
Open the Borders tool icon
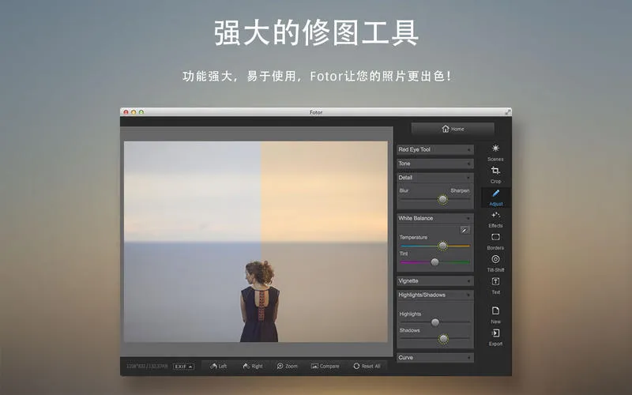click(x=495, y=237)
